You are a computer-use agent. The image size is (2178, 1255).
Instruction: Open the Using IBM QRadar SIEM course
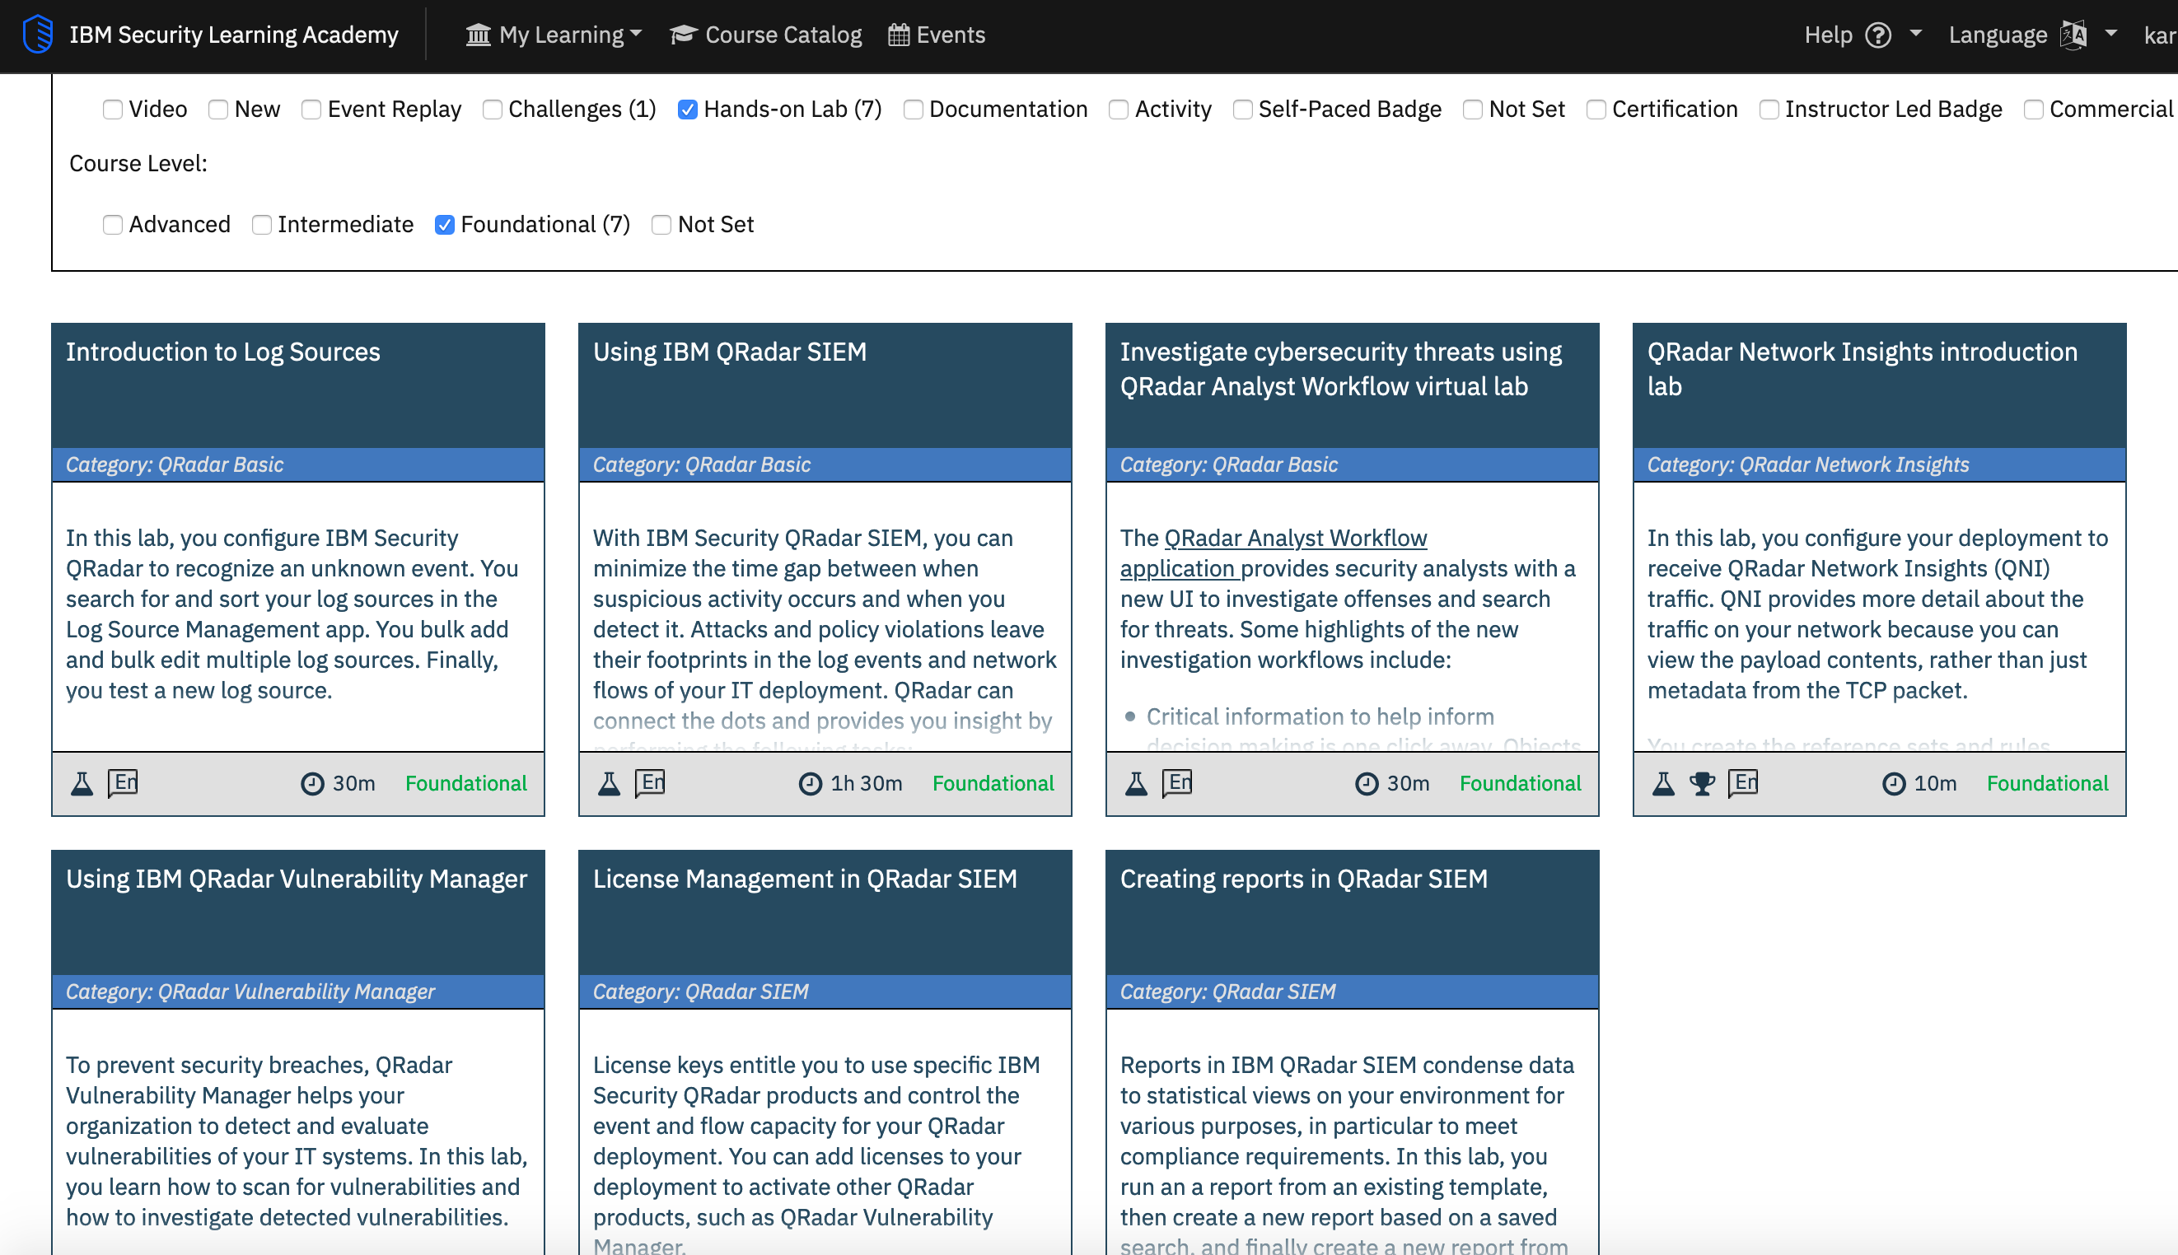[730, 352]
